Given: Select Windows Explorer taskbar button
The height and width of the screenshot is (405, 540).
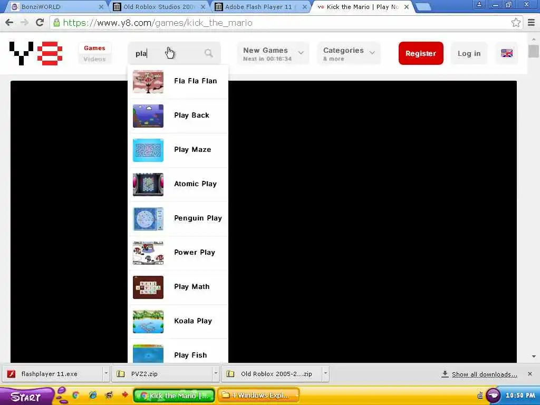Looking at the screenshot, I should pyautogui.click(x=258, y=396).
